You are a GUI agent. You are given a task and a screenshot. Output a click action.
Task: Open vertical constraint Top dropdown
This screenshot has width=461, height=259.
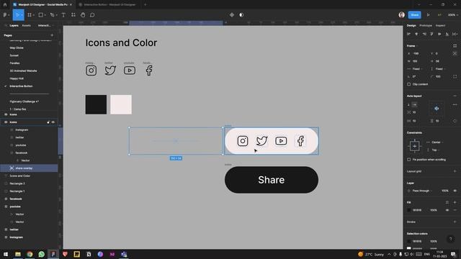[434, 150]
